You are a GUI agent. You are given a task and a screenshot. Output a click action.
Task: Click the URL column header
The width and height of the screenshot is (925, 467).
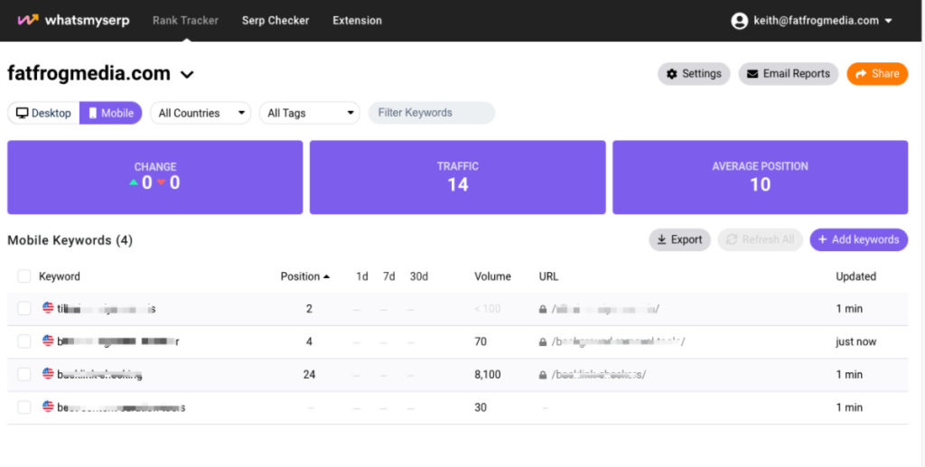[x=548, y=276]
